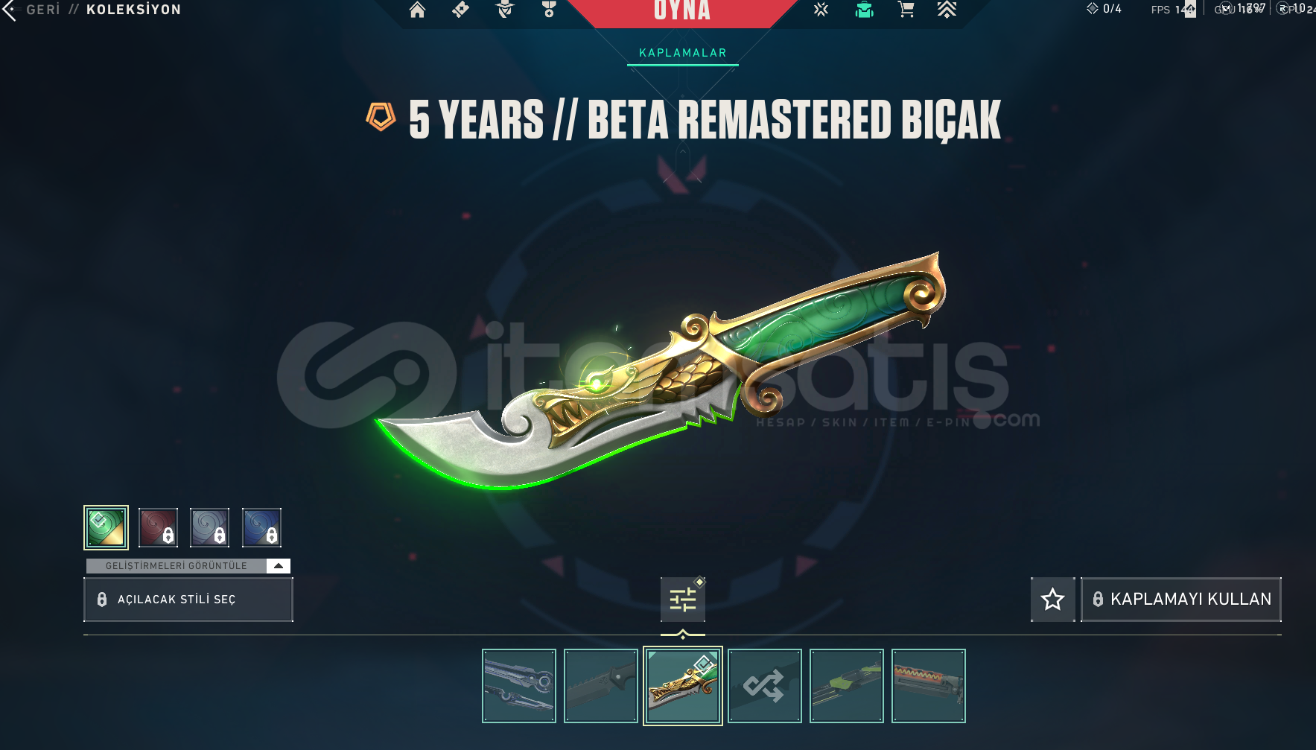Mark skin as favorite with star
Screen dimensions: 1316x750
point(1052,600)
